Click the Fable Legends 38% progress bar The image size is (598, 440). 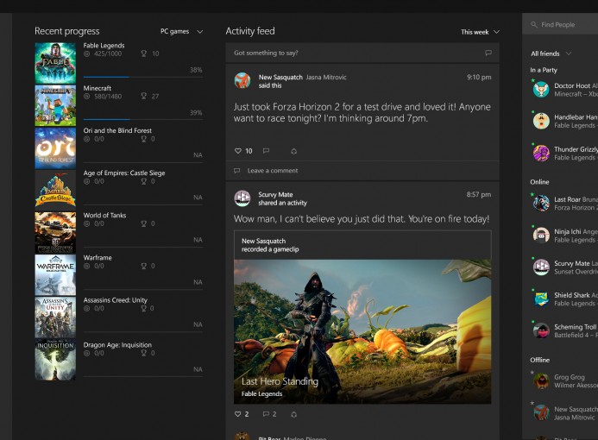[x=143, y=77]
